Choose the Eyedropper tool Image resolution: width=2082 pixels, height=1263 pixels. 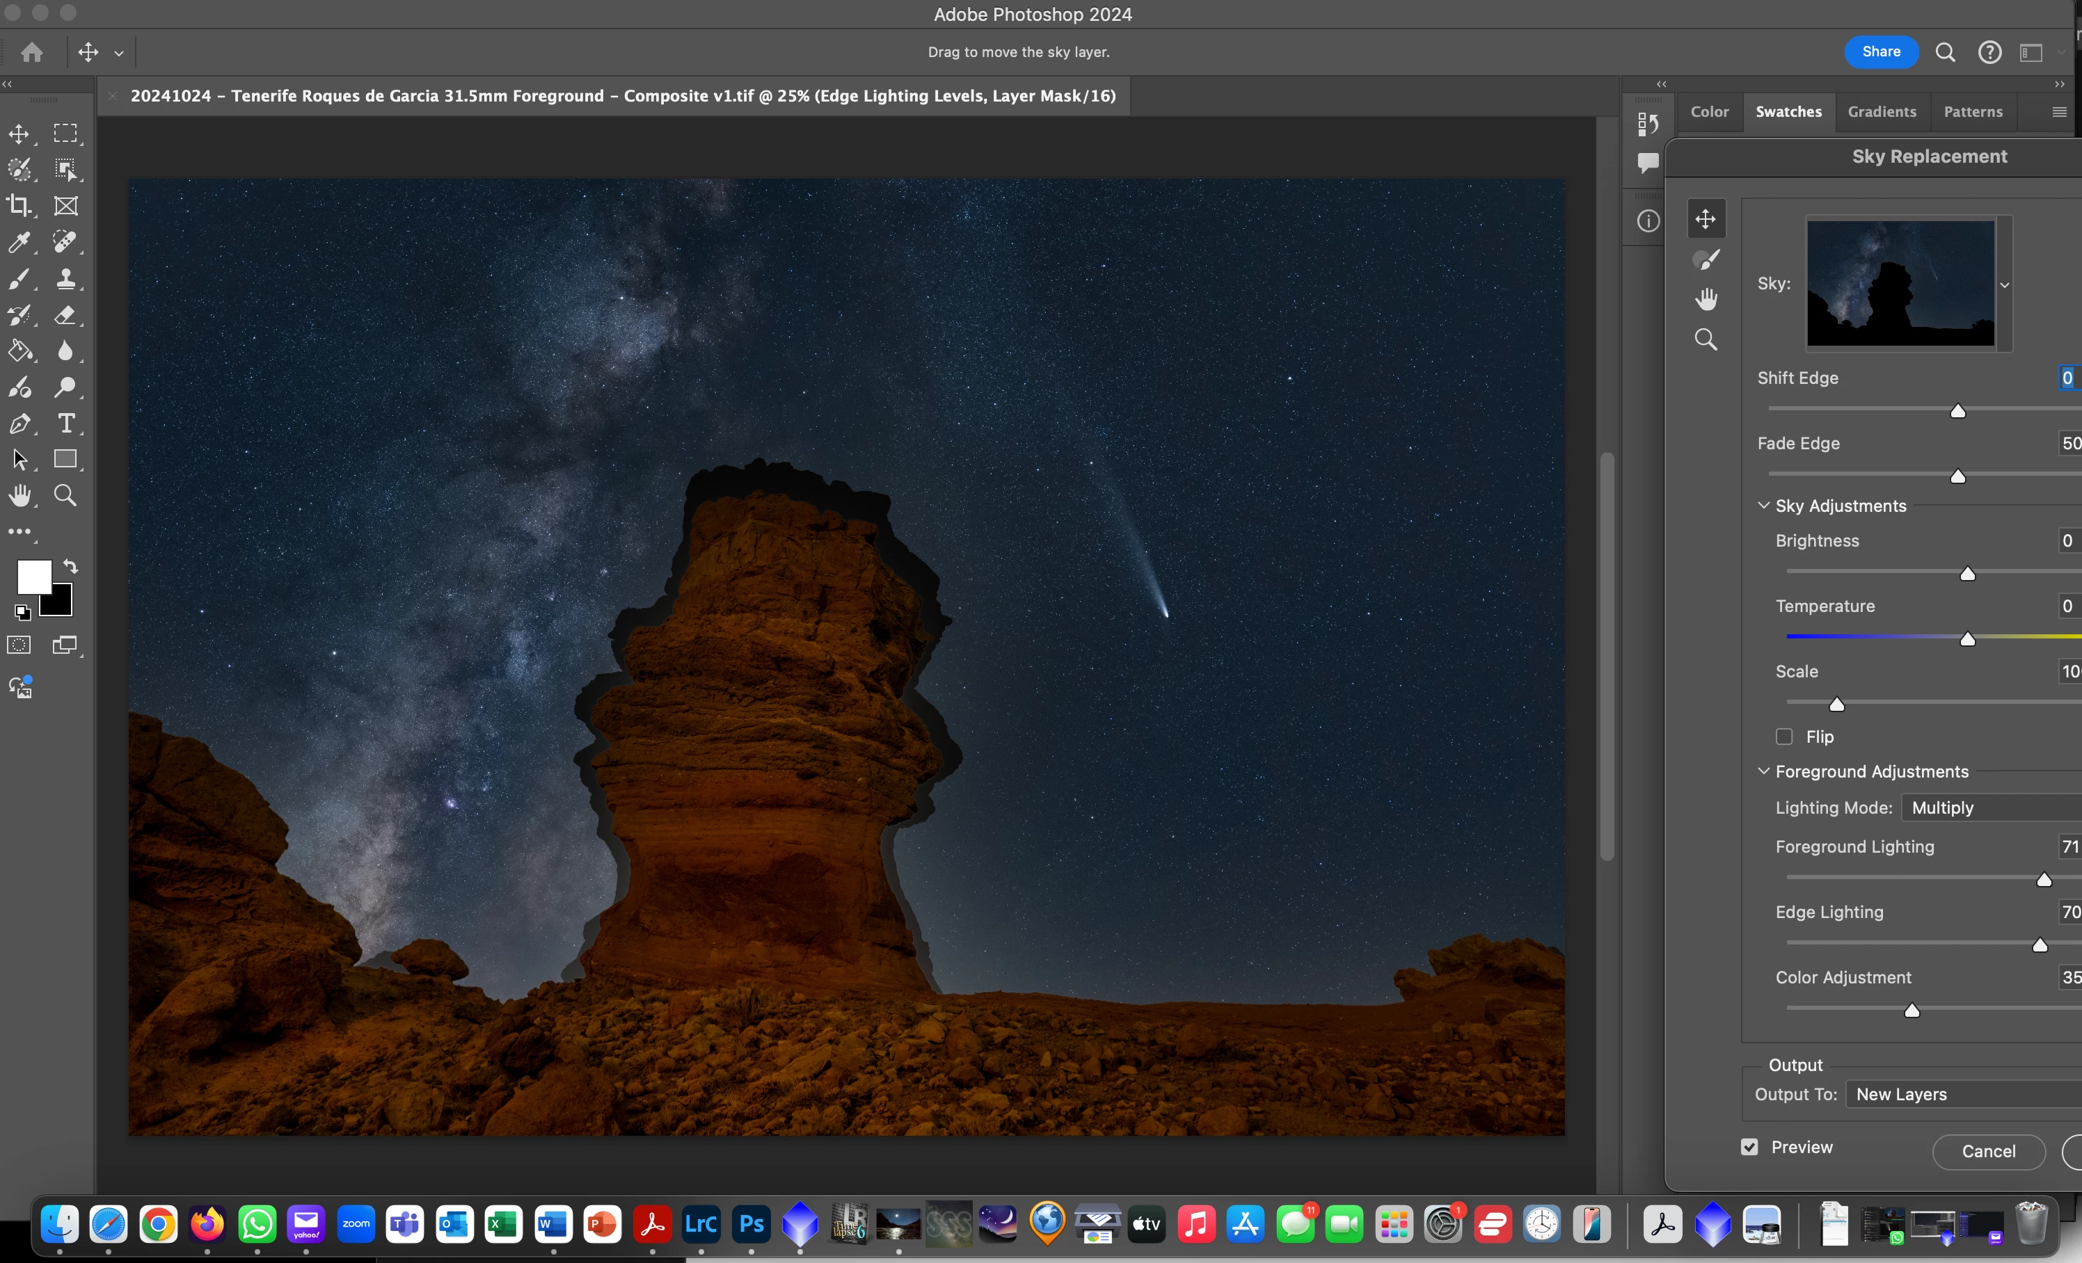point(19,242)
